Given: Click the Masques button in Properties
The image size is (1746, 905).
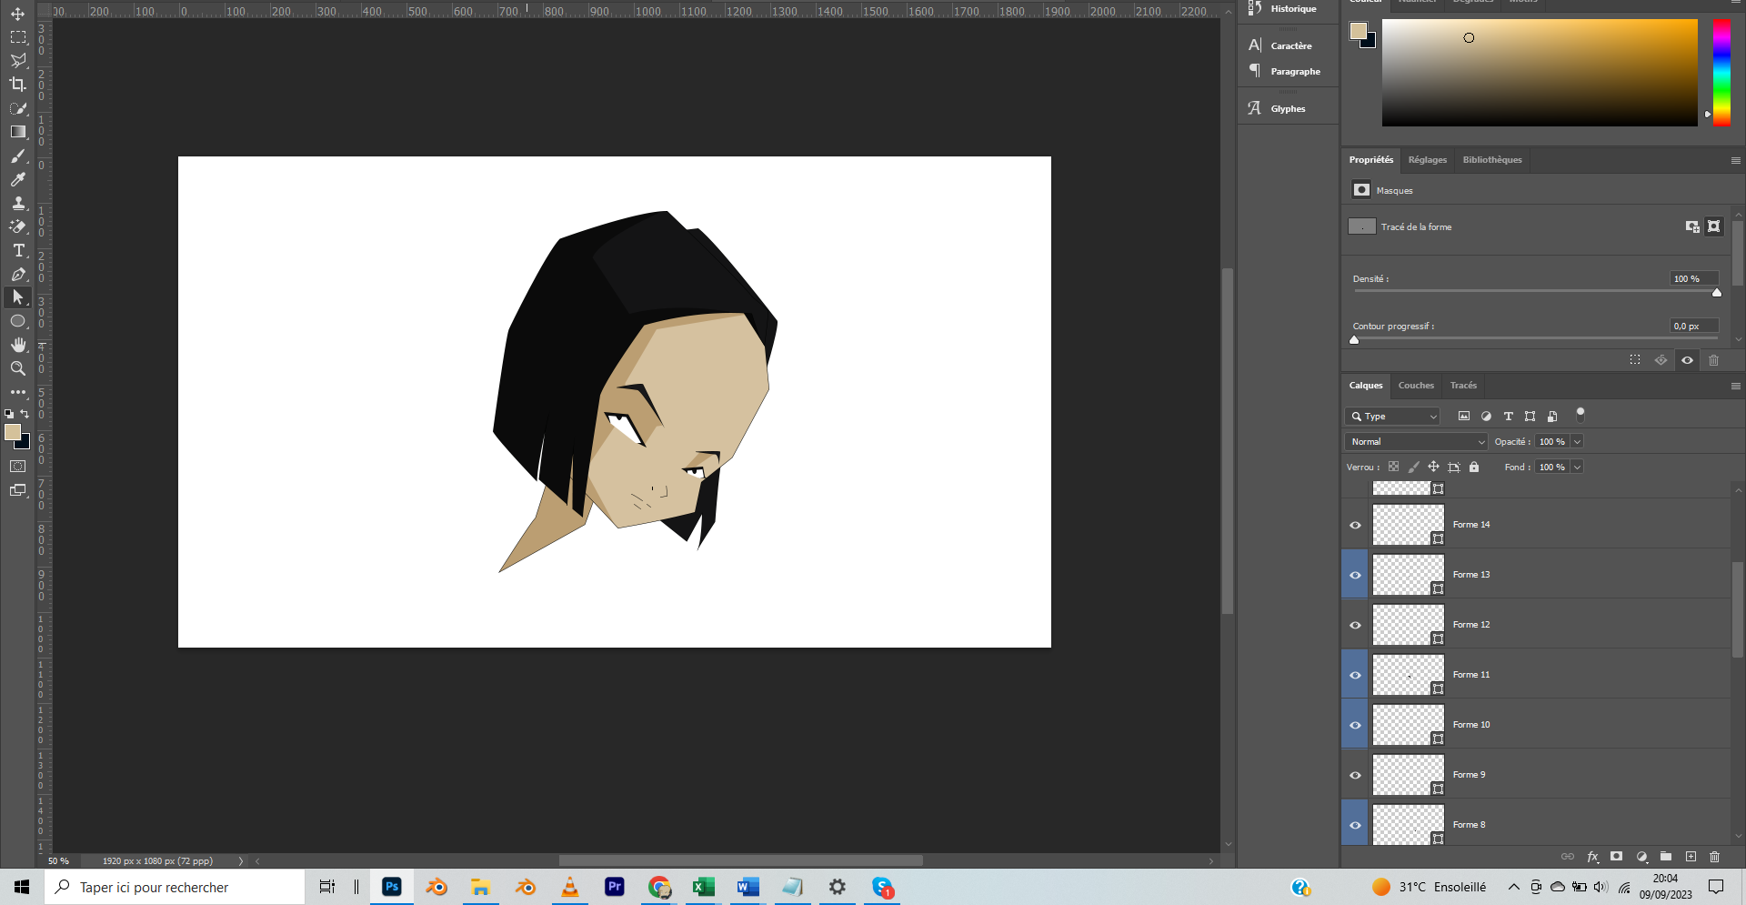Looking at the screenshot, I should coord(1361,190).
